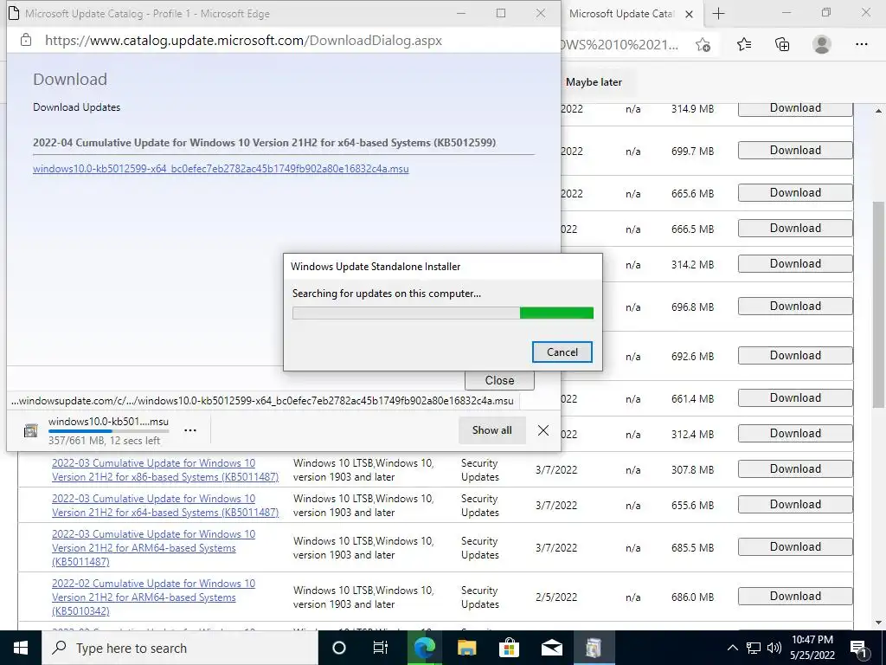Download the 692.6 MB update
Screen dimensions: 886x665
(x=795, y=356)
